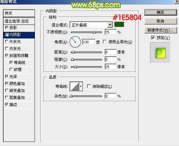The image size is (179, 146).
Task: Click the angle field showing 130
Action: click(89, 42)
